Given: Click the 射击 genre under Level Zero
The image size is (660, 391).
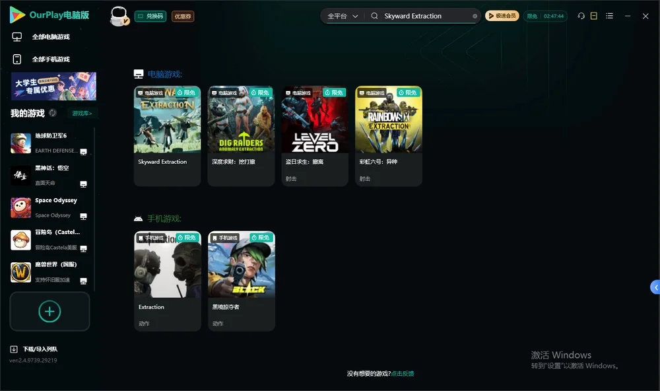Looking at the screenshot, I should [x=291, y=179].
